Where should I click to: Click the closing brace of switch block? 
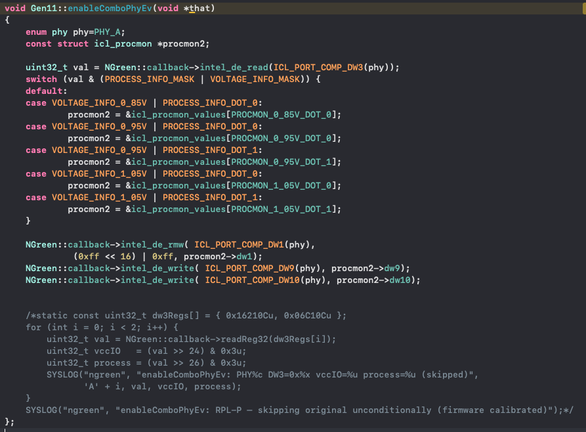tap(28, 221)
